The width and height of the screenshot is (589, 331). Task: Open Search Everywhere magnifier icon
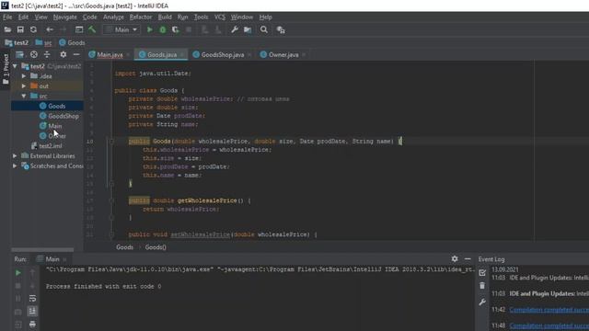pyautogui.click(x=264, y=29)
